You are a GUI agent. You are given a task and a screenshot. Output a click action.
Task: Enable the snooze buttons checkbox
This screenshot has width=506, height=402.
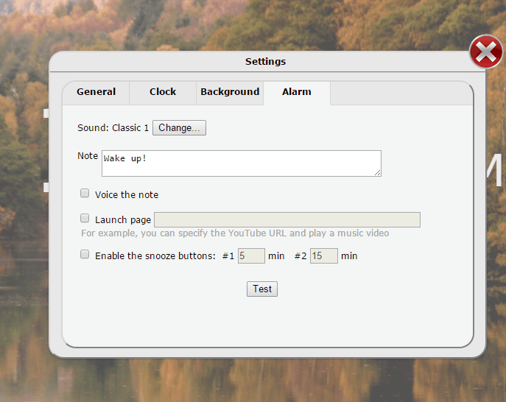pos(85,254)
